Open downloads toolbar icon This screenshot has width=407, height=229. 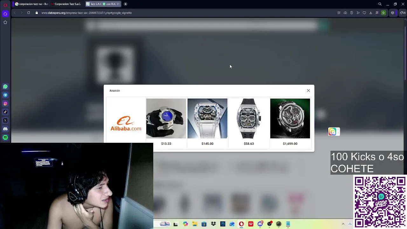pyautogui.click(x=371, y=13)
